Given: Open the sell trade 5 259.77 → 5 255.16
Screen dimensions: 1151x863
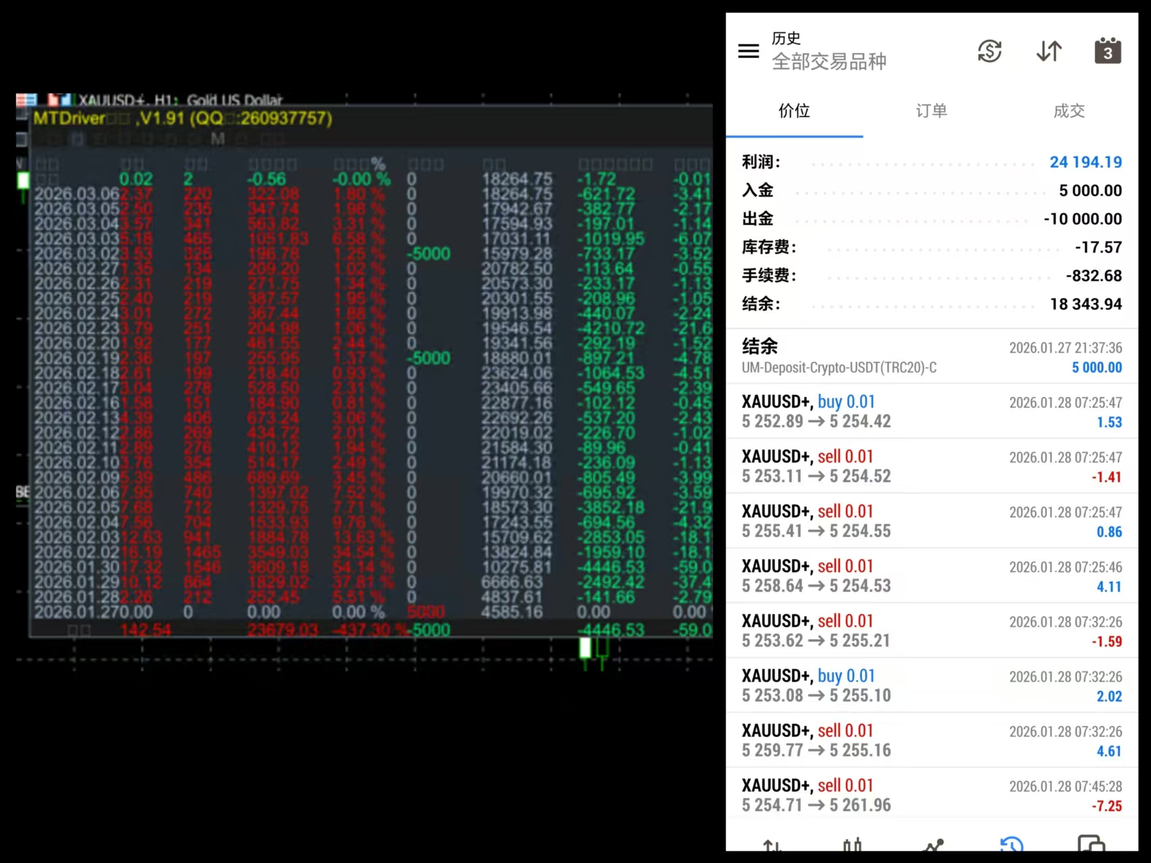Looking at the screenshot, I should [932, 740].
